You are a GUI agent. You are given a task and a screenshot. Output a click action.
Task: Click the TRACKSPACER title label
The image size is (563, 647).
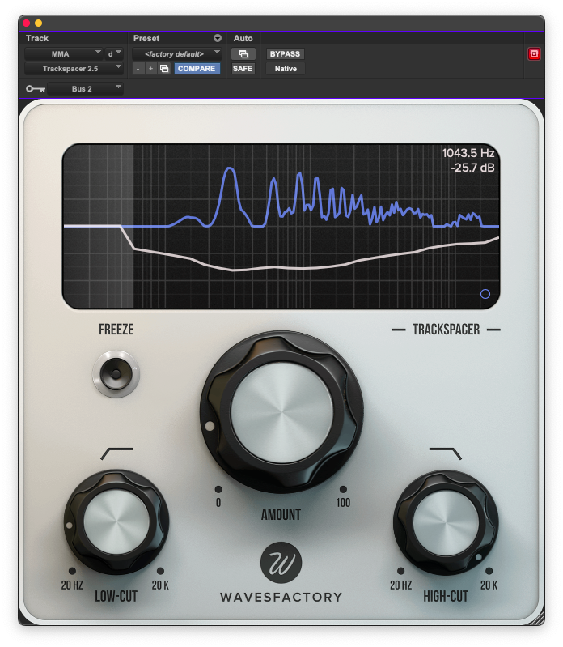click(x=446, y=330)
